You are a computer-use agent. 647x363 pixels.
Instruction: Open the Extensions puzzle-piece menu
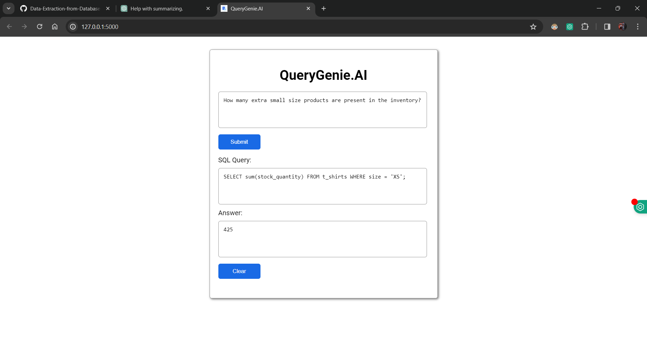585,27
